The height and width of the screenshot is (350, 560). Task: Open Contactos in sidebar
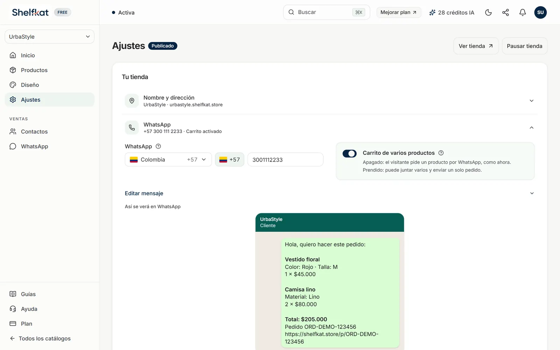click(49, 132)
